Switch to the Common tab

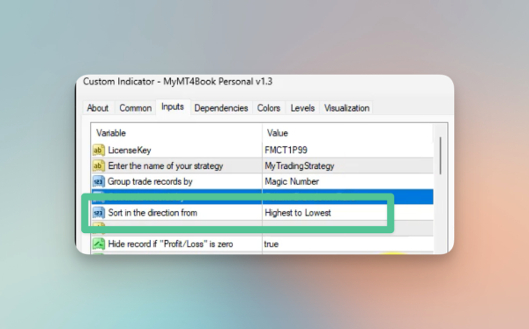tap(135, 108)
